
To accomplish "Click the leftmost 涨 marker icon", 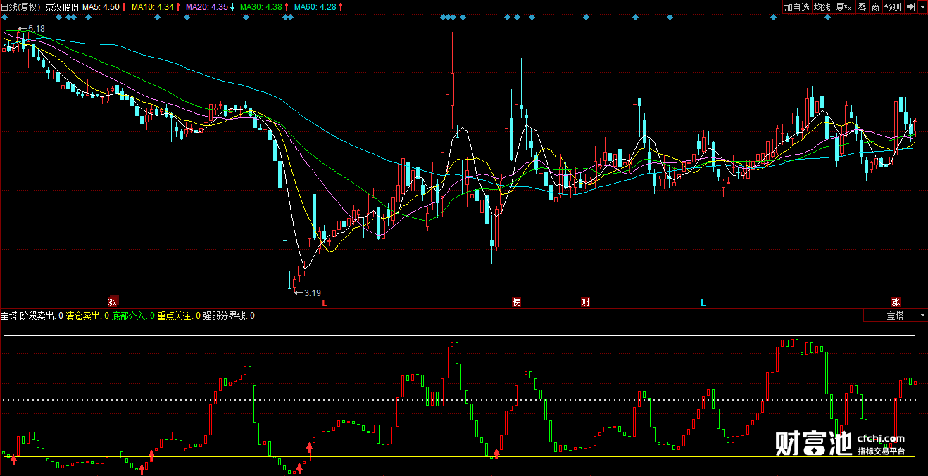I will 112,302.
